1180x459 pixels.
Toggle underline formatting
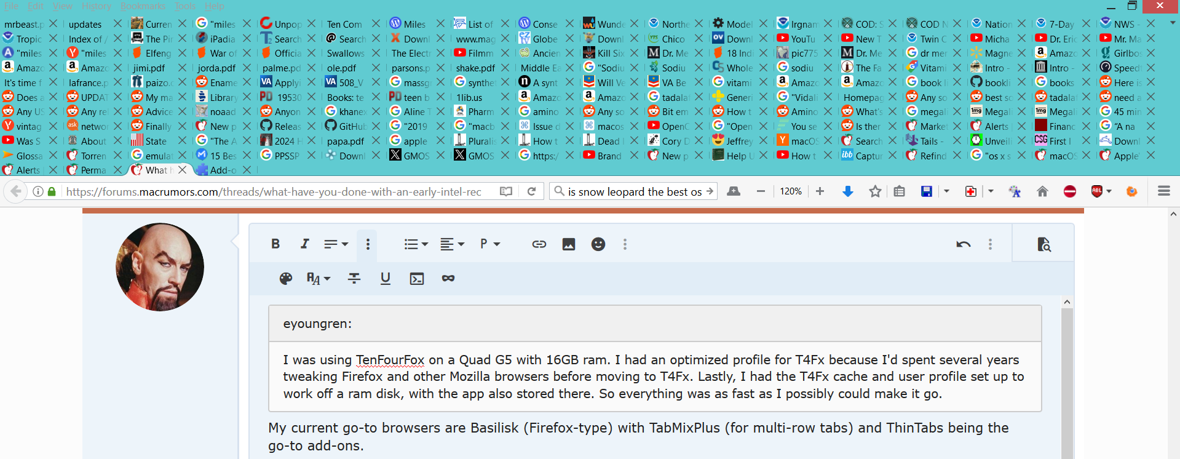(x=386, y=279)
